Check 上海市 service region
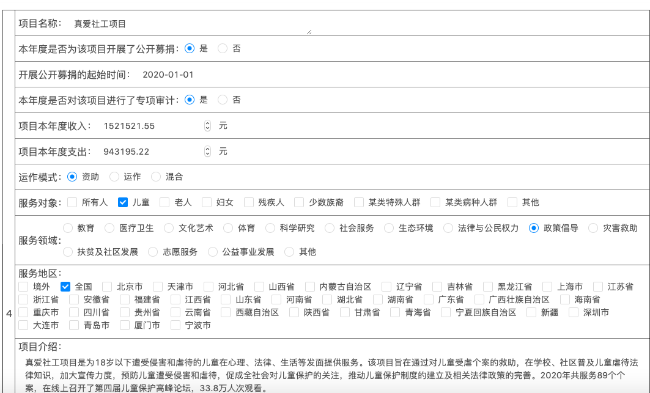This screenshot has width=650, height=393. [547, 287]
